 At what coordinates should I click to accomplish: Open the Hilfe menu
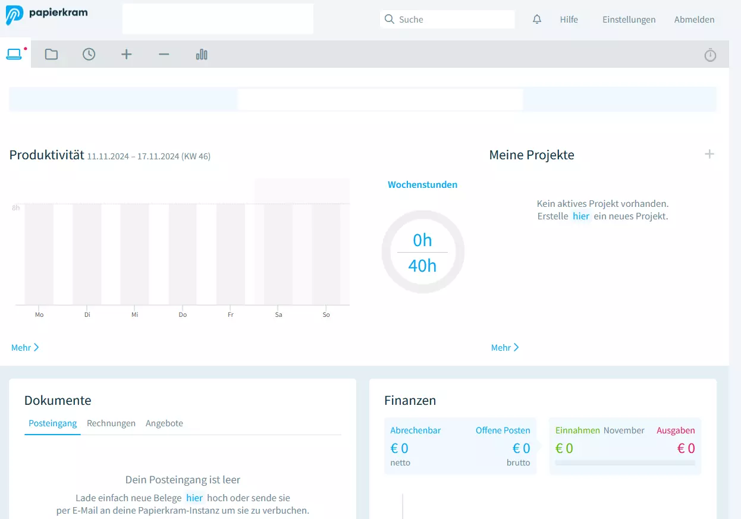pos(569,20)
